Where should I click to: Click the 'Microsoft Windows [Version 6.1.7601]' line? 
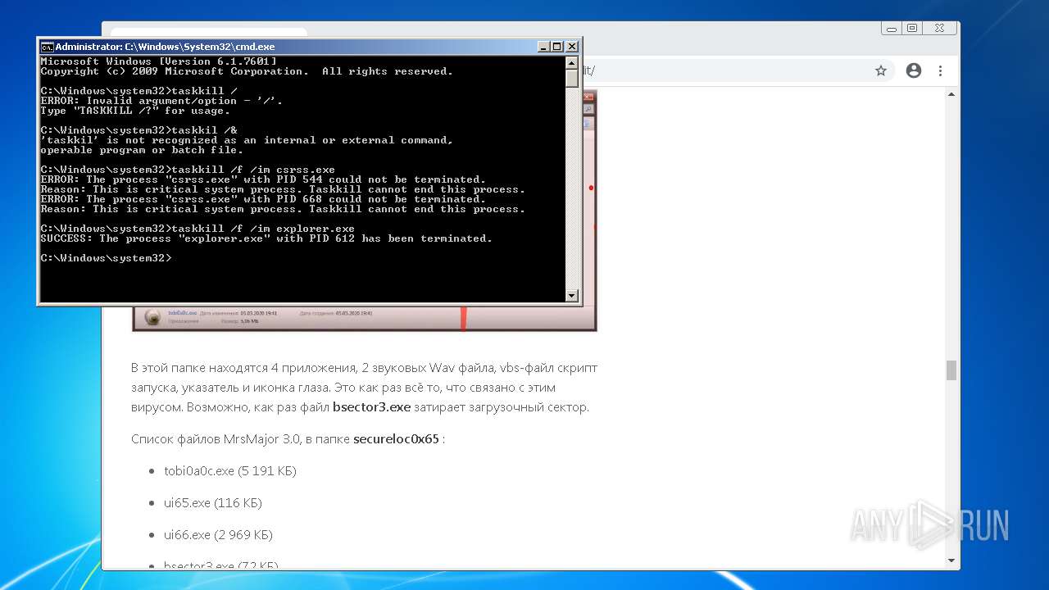coord(158,61)
